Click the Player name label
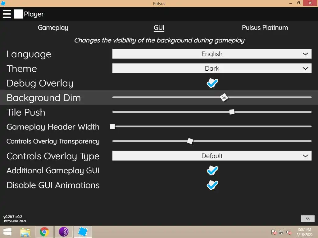The width and height of the screenshot is (318, 238). tap(34, 14)
